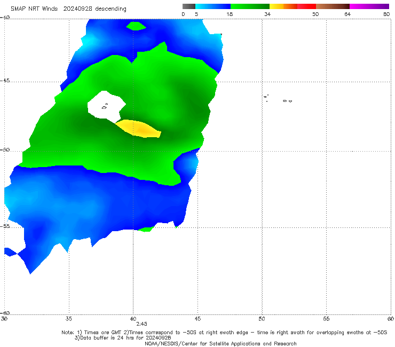
Task: Click the color bar label 50
Action: pyautogui.click(x=315, y=14)
